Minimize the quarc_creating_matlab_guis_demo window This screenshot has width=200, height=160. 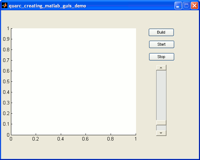click(178, 6)
